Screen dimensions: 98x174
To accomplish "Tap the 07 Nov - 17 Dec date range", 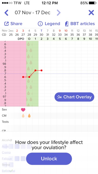I will 33,13.
